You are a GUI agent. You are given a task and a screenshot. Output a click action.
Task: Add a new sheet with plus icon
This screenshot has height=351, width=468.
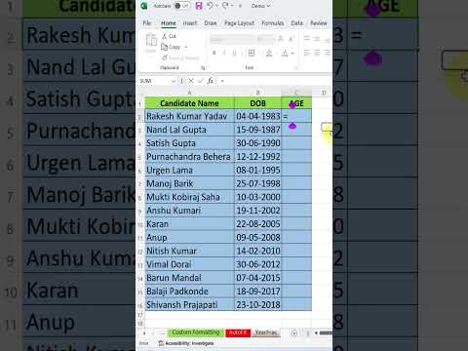pos(293,333)
